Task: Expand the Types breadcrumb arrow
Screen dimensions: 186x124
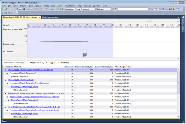Action: click(x=58, y=63)
